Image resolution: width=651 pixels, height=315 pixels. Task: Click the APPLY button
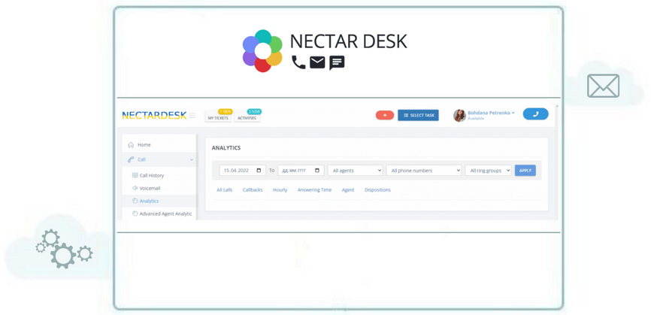click(525, 171)
